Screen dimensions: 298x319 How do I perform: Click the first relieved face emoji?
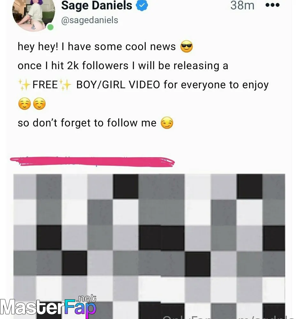25,104
